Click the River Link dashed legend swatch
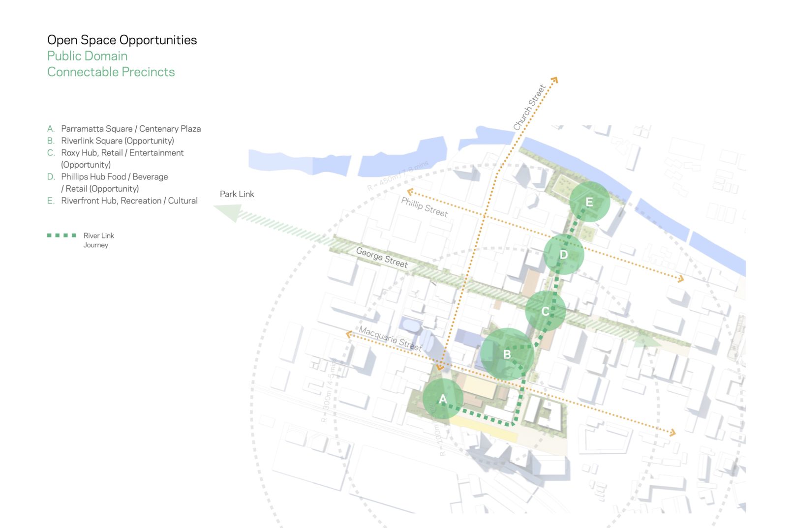The height and width of the screenshot is (528, 793). click(x=61, y=235)
